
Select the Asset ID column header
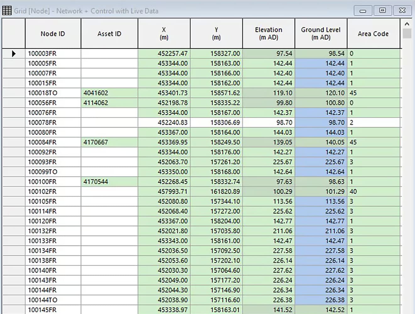[109, 34]
